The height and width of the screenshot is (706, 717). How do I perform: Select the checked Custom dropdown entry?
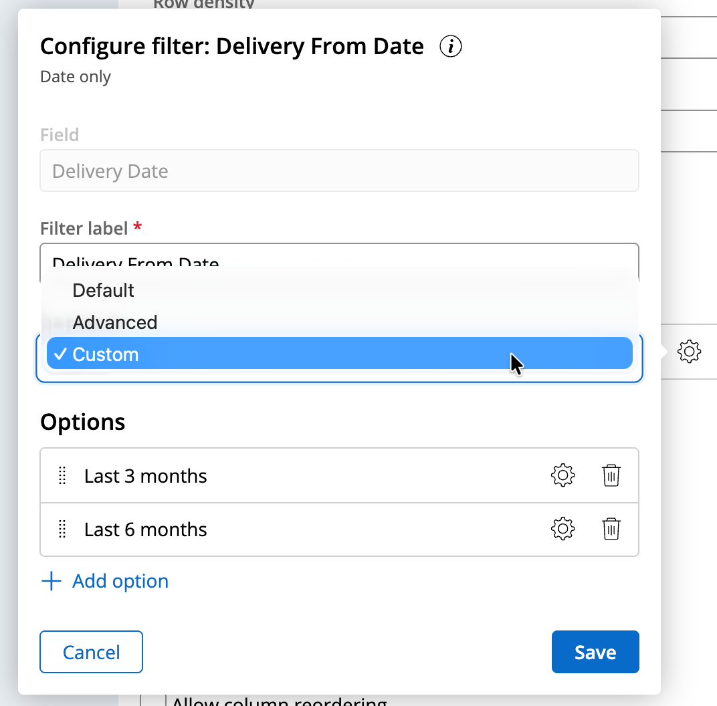point(106,354)
